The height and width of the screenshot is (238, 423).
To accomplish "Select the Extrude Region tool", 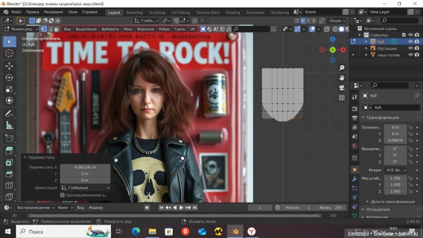I will coord(9,150).
